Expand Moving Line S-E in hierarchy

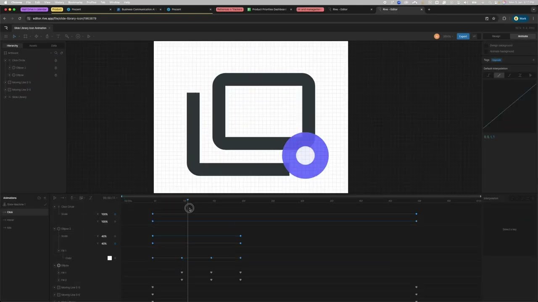point(5,90)
